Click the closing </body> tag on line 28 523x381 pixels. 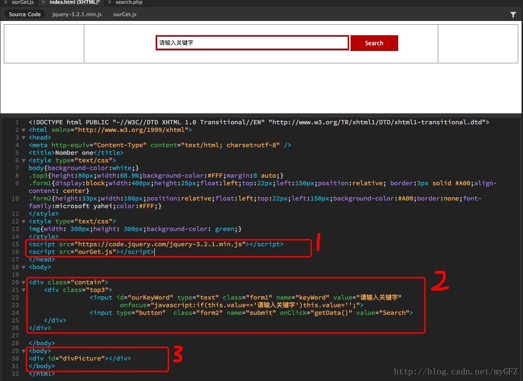pyautogui.click(x=42, y=343)
